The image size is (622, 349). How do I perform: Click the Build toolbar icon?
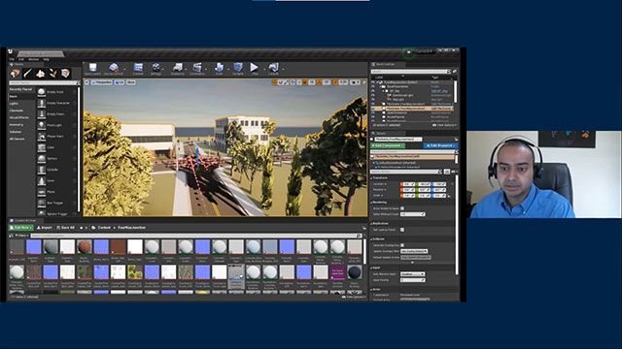click(219, 67)
